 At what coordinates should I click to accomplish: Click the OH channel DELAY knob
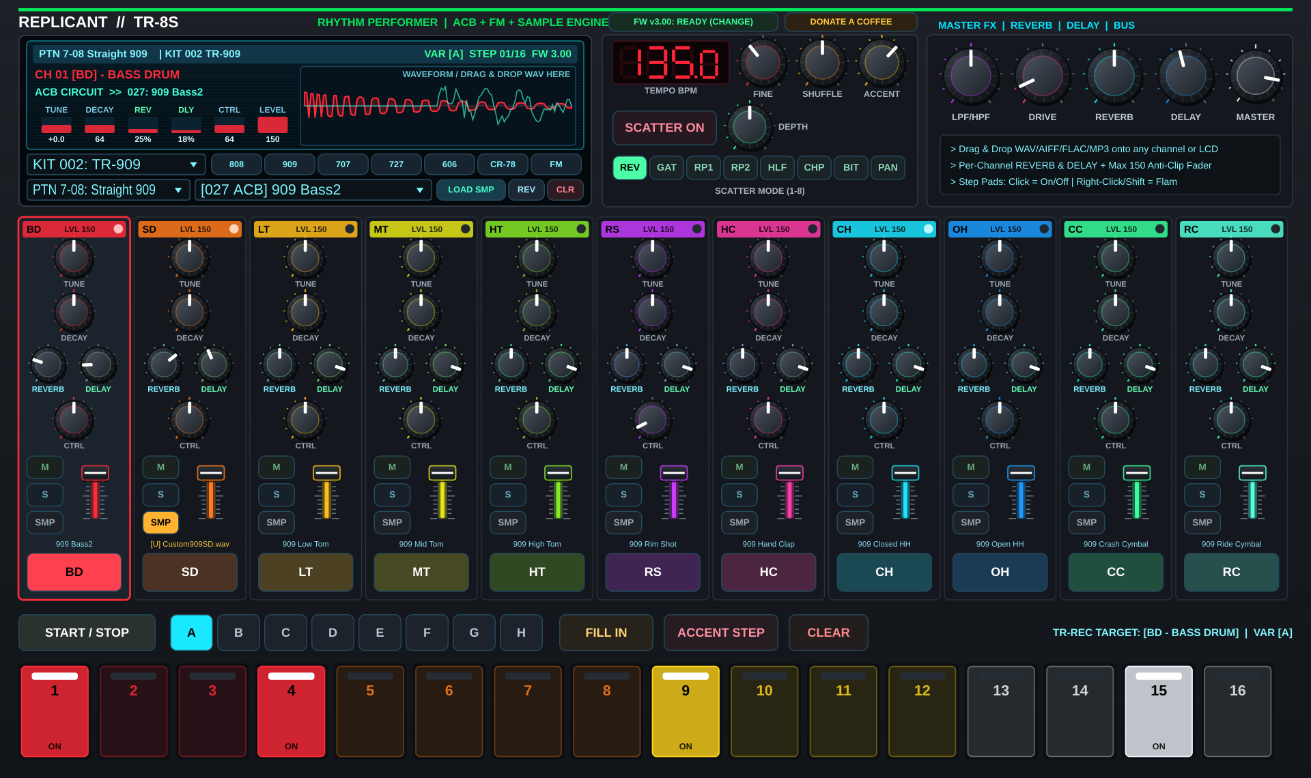[x=1024, y=365]
